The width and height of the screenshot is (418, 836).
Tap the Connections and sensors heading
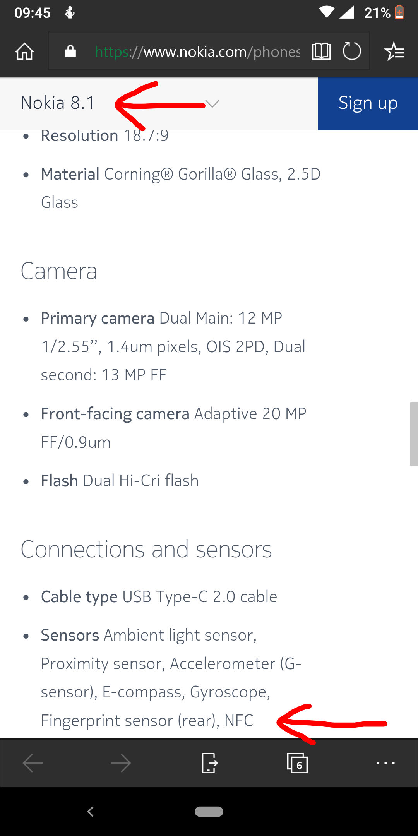click(x=146, y=549)
